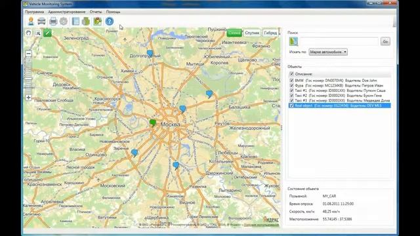Zoom out with the map minus button
Viewport: 420px width, 236px height.
point(28,54)
